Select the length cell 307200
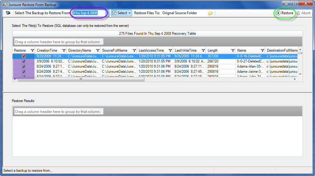The width and height of the screenshot is (315, 176). pos(220,56)
